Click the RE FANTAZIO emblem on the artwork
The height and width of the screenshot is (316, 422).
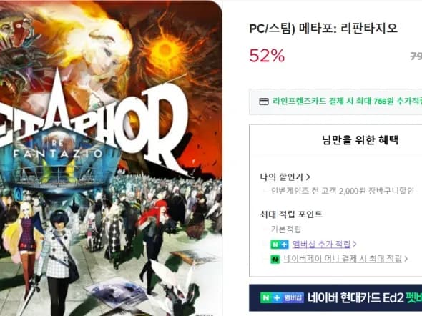tap(58, 149)
